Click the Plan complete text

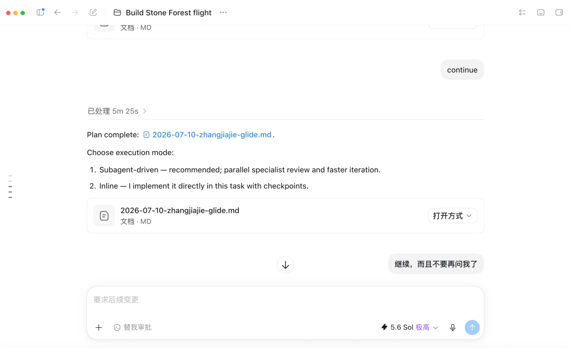(113, 135)
